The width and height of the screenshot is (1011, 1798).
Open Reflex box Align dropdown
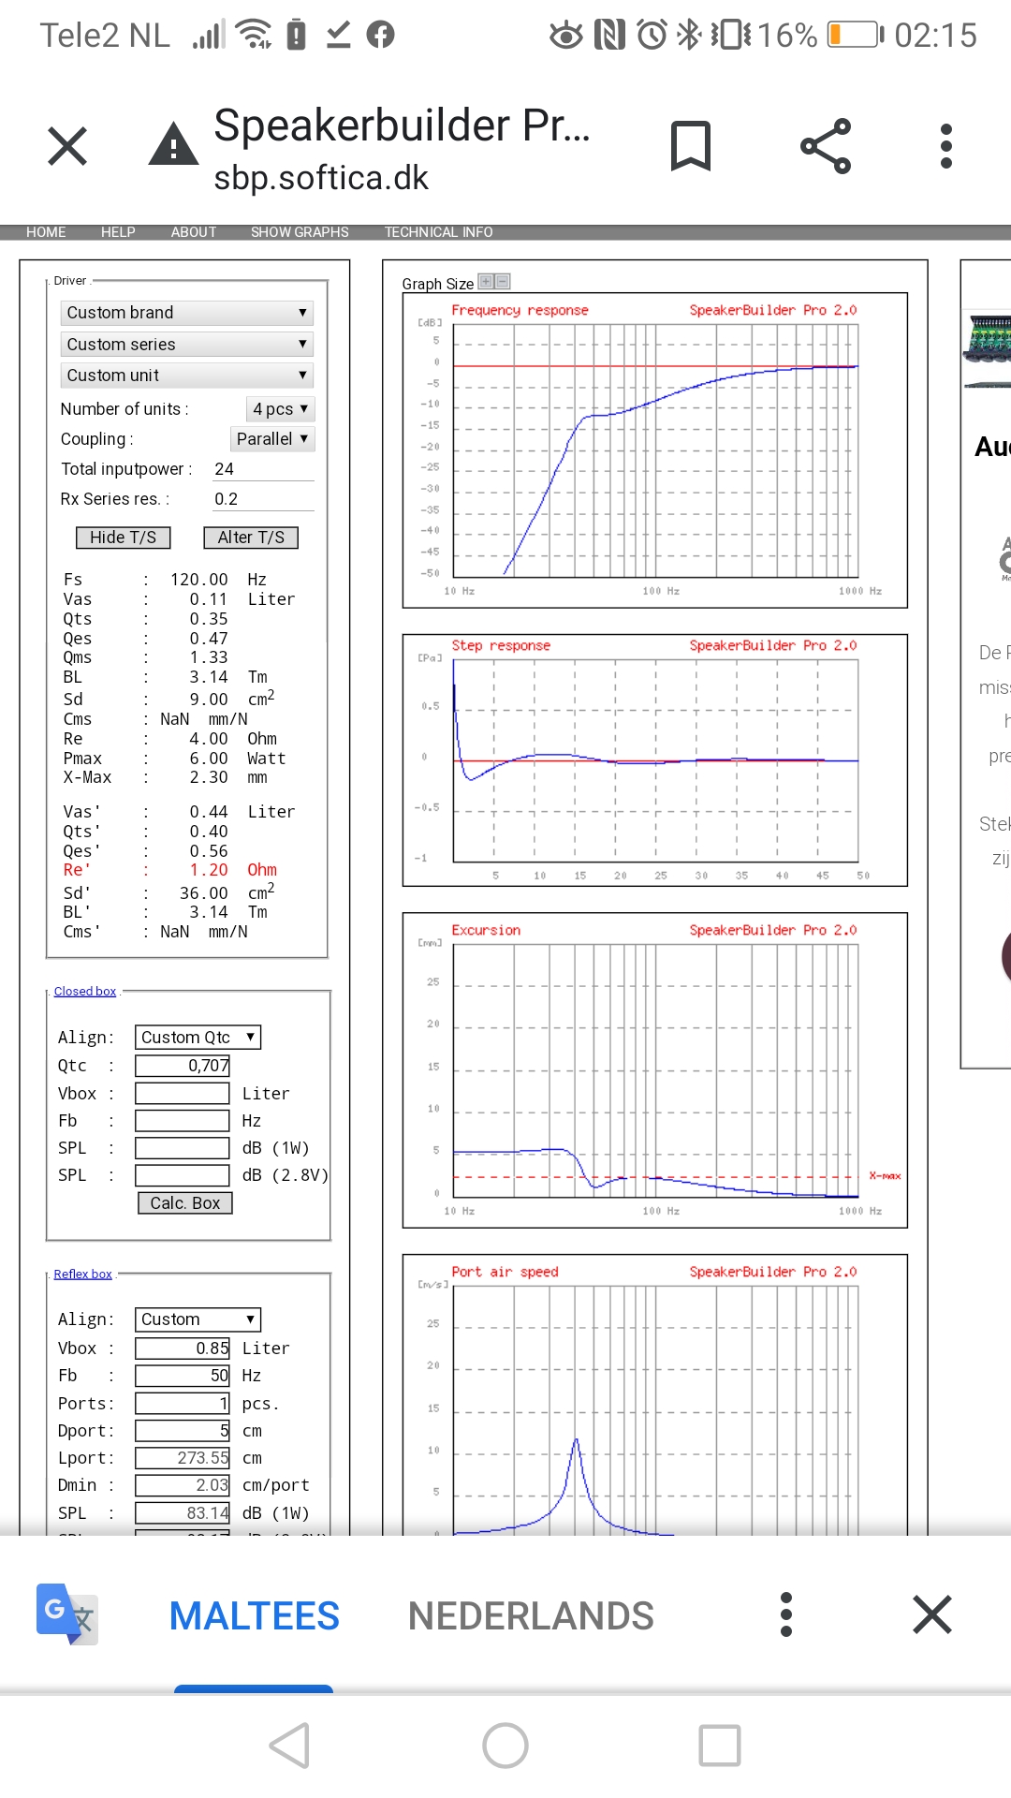pos(198,1319)
